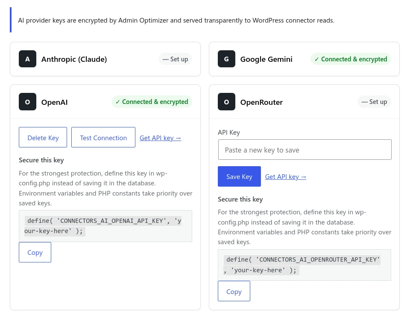The height and width of the screenshot is (320, 404).
Task: Focus the OpenRouter API Key field
Action: tap(304, 150)
